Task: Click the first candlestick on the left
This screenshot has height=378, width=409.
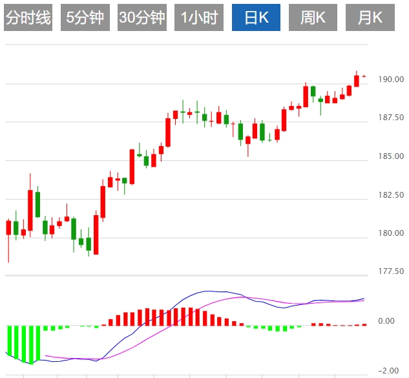Action: (8, 227)
